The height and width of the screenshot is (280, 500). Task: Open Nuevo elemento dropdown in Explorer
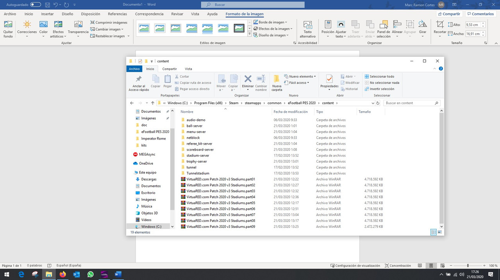tap(300, 76)
